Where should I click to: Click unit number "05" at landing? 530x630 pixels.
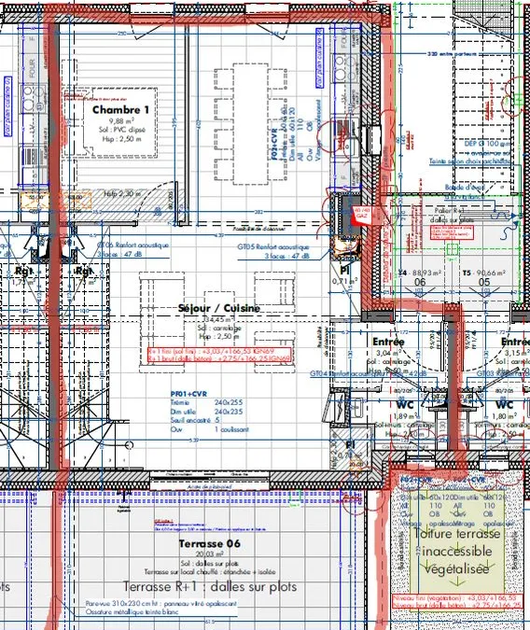[x=484, y=282]
